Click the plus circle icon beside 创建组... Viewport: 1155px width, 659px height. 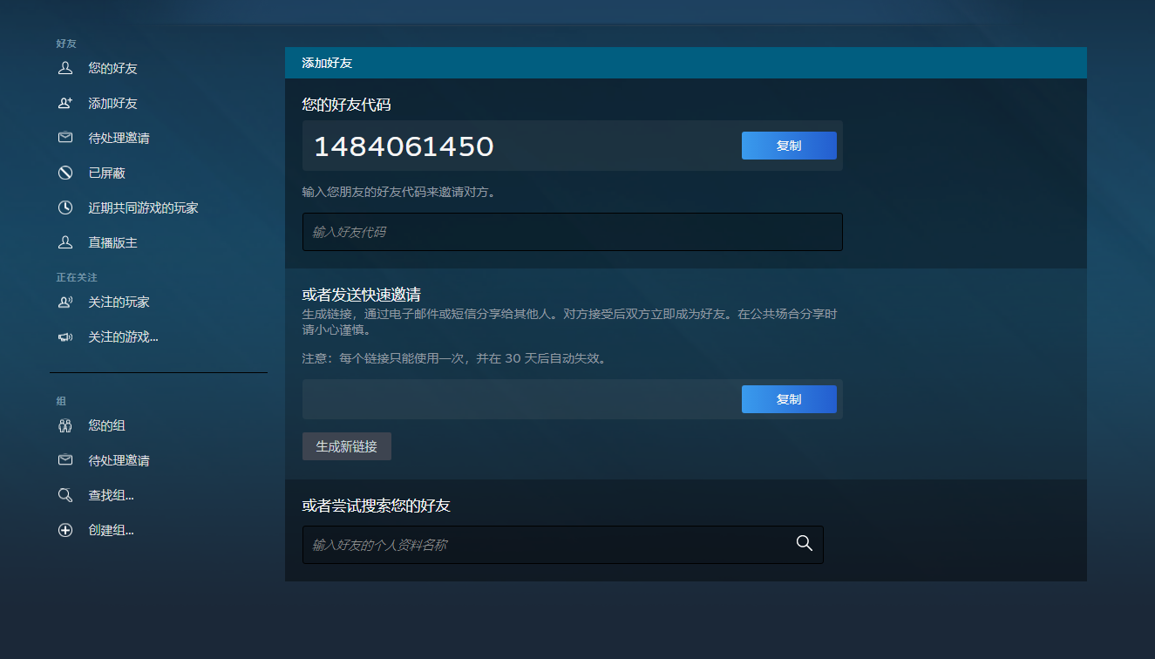(x=65, y=530)
